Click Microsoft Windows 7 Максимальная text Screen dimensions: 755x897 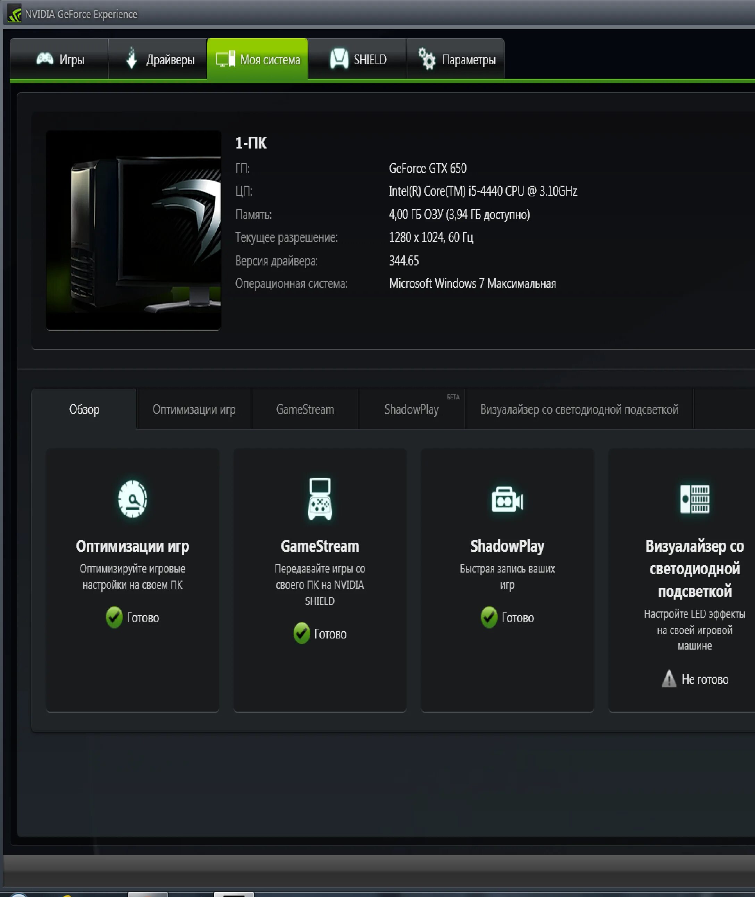point(473,283)
